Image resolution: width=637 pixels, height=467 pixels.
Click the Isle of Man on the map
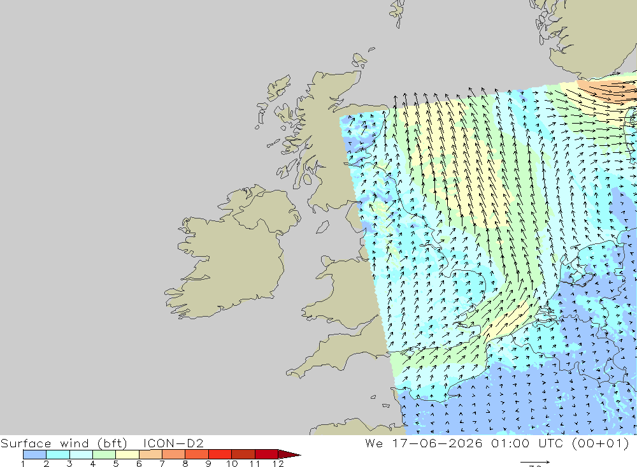(x=322, y=227)
